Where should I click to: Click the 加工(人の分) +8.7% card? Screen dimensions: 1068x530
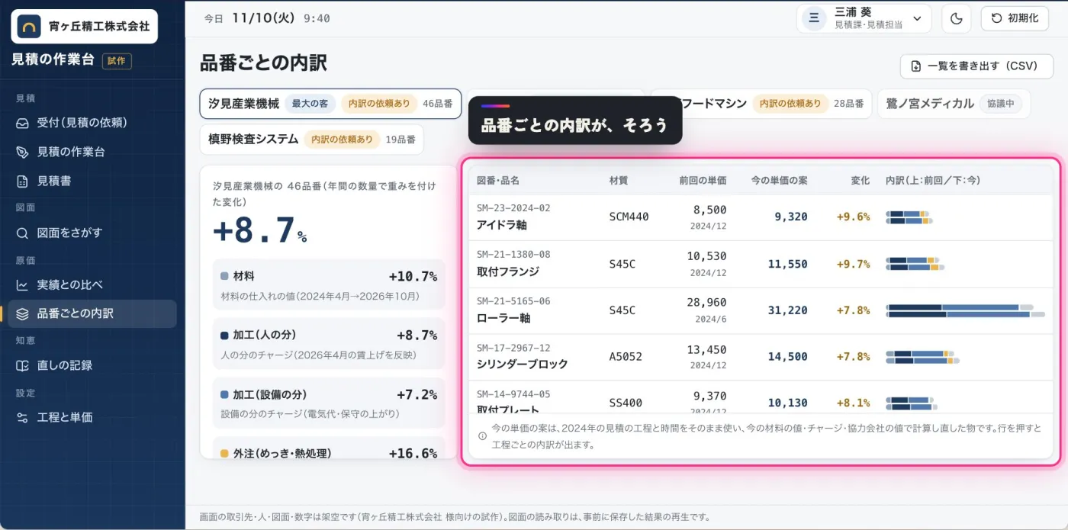click(x=329, y=343)
